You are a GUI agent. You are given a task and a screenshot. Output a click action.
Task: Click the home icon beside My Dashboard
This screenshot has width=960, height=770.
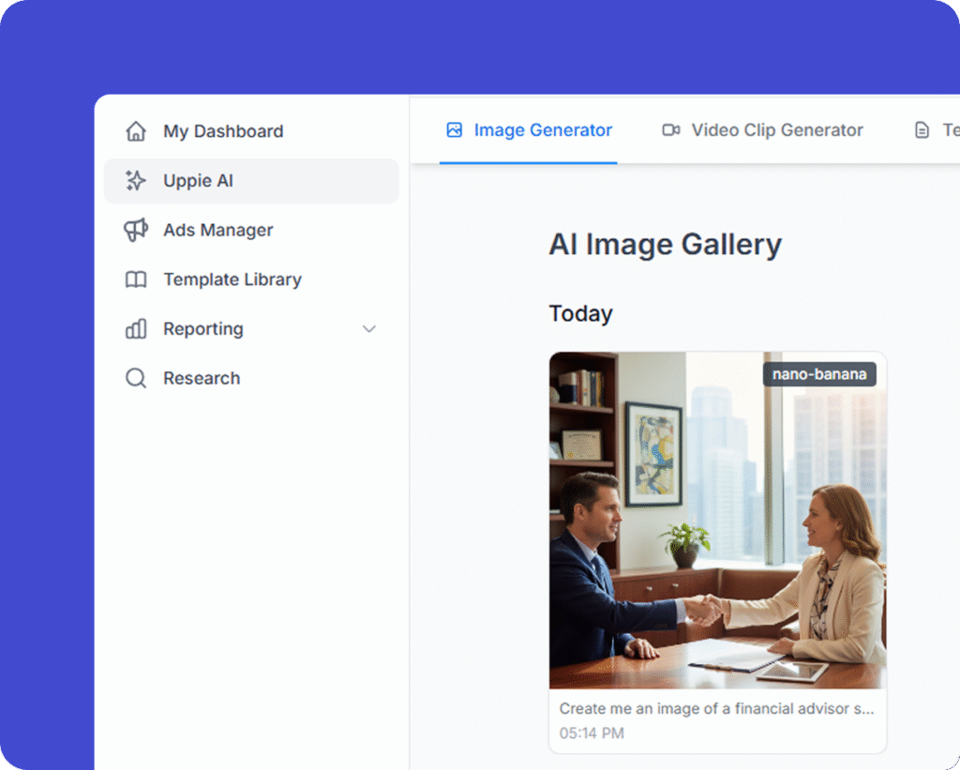pyautogui.click(x=136, y=131)
